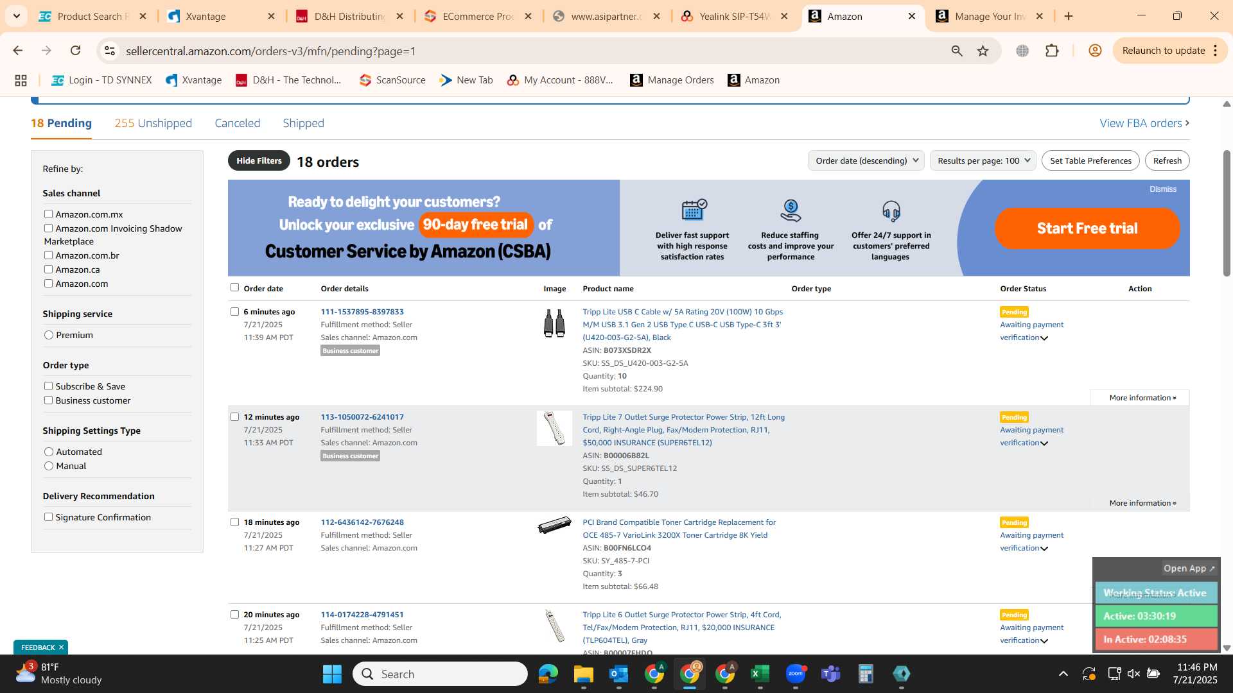Switch to the Manage Your Inv browser tab
Screen dimensions: 1233x693
point(989,16)
